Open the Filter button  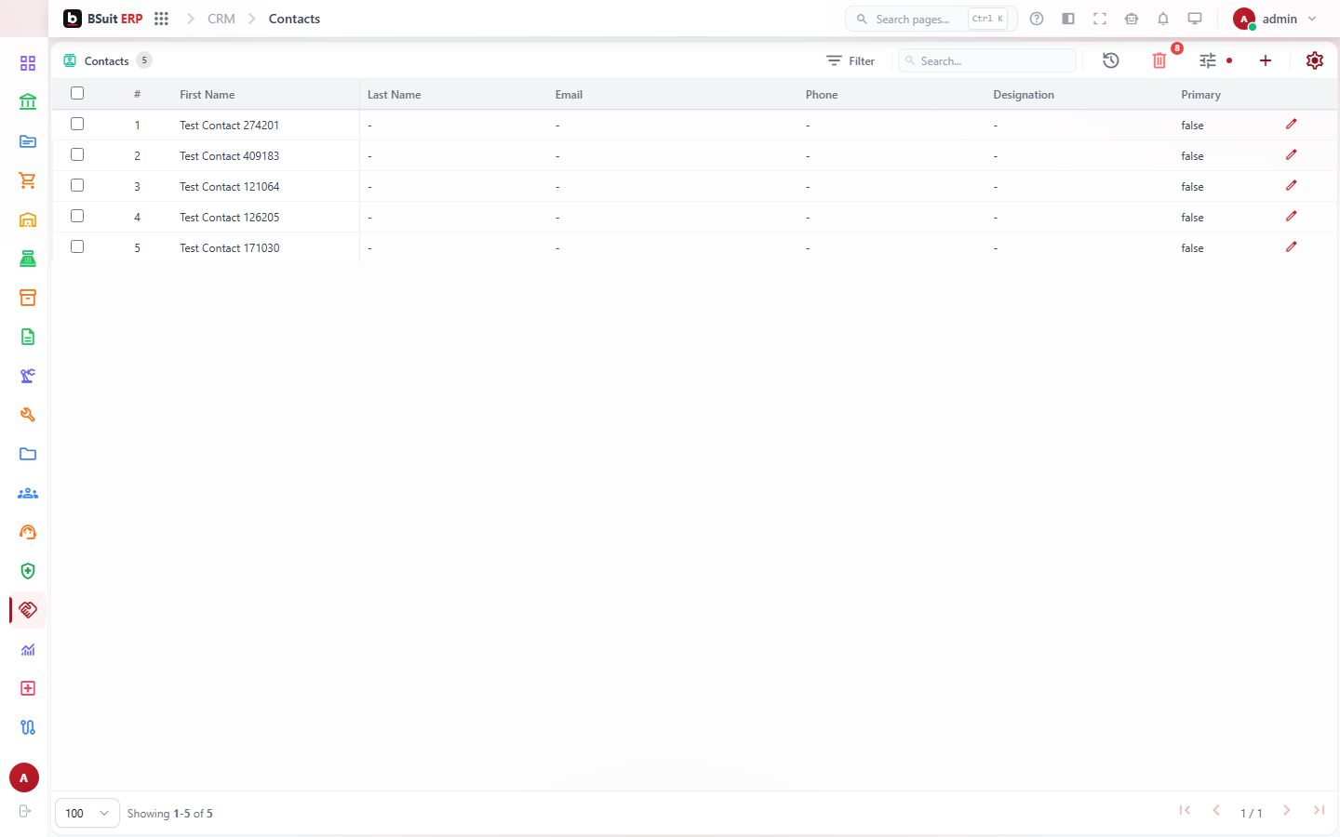[851, 60]
